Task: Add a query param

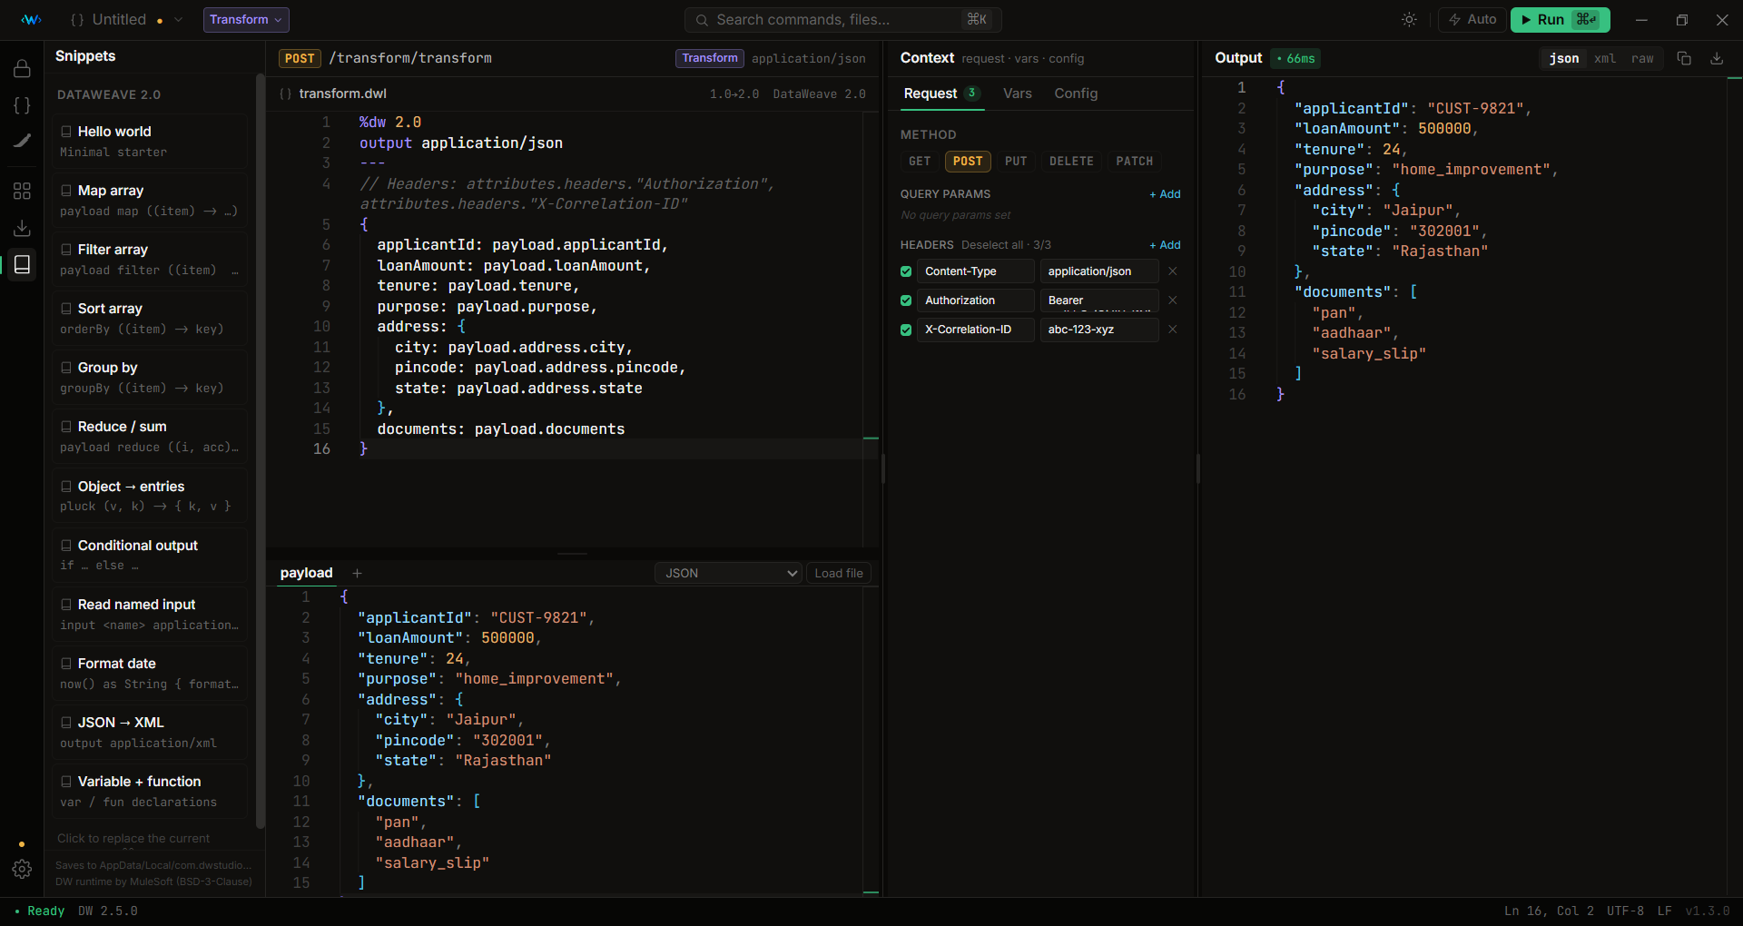Action: tap(1165, 194)
